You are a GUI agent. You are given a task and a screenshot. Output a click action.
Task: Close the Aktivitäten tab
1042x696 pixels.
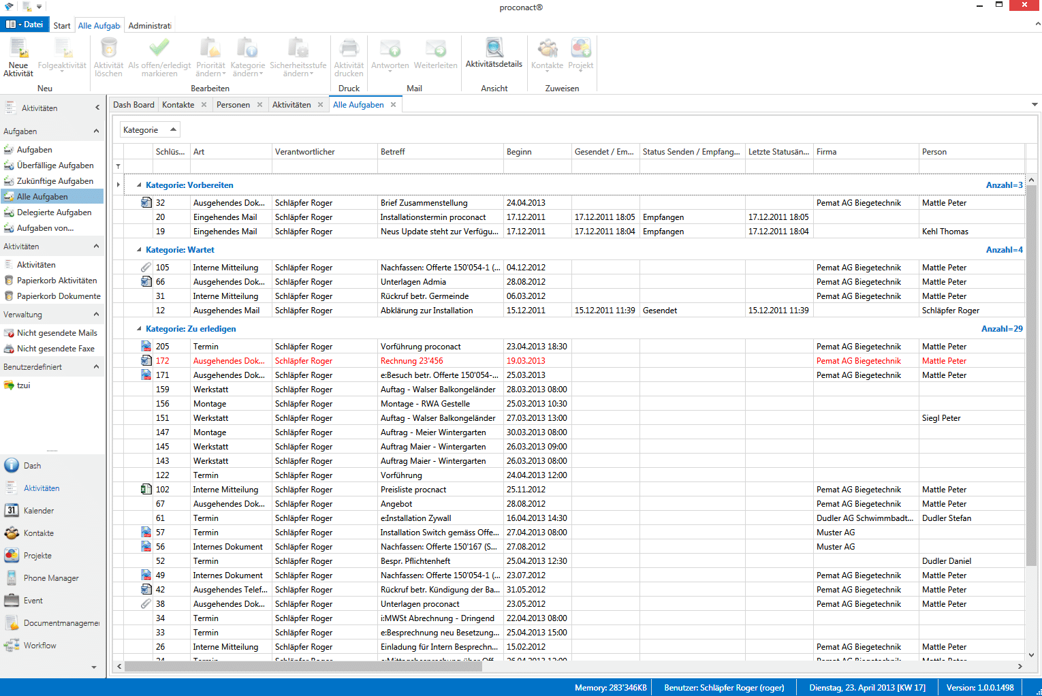coord(319,105)
